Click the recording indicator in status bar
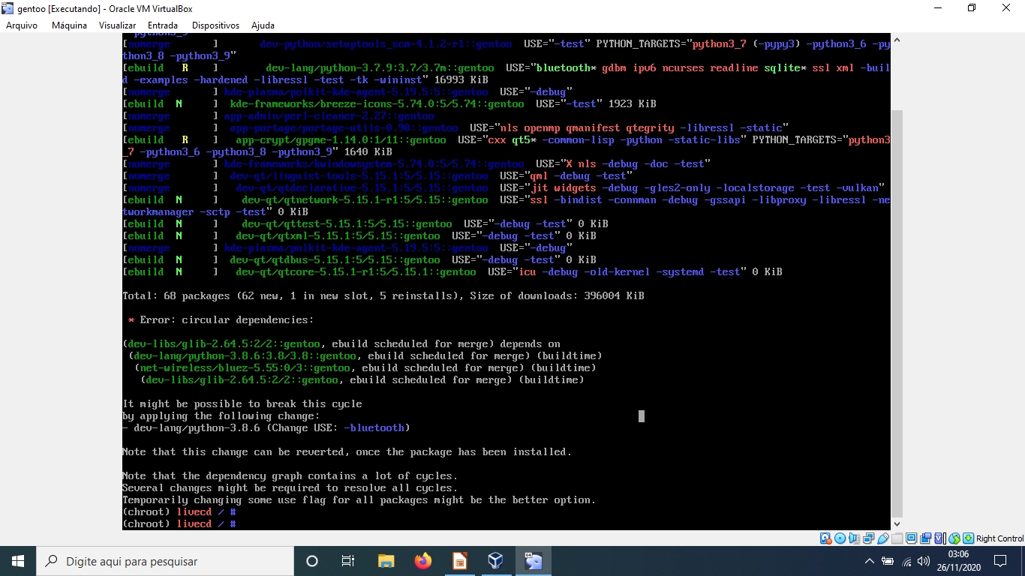This screenshot has height=576, width=1025. [925, 538]
